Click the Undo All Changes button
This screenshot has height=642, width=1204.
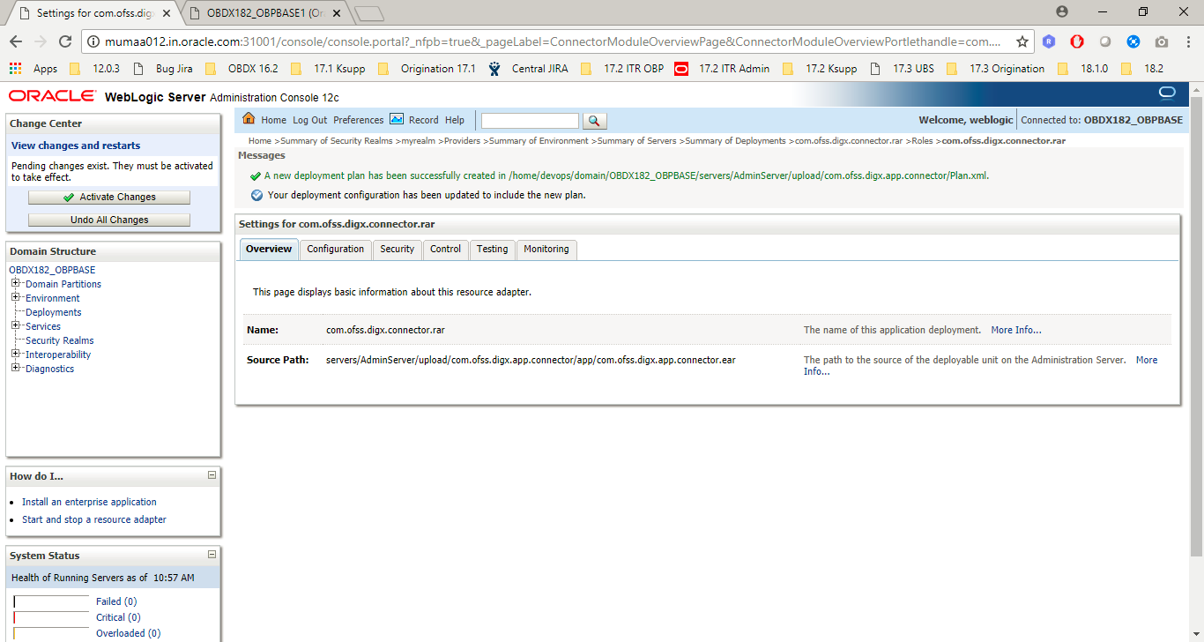(109, 220)
